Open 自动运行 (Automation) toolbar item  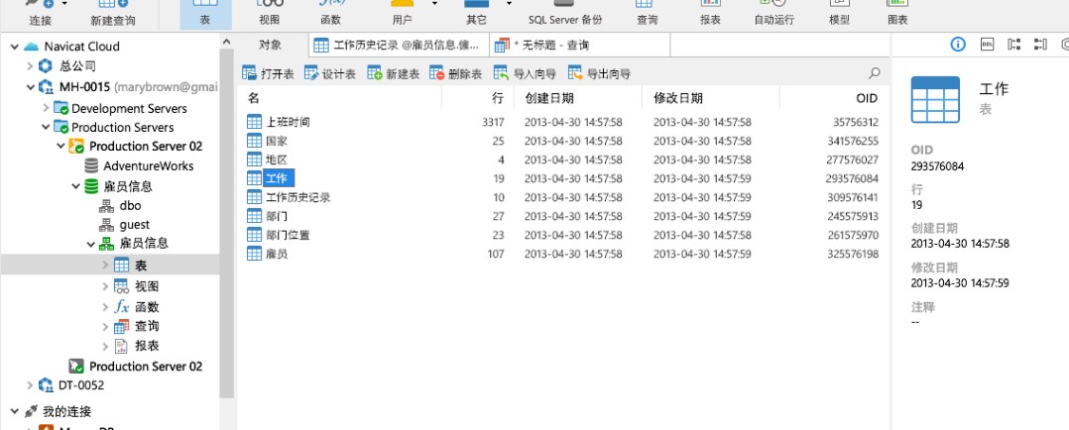pos(773,13)
